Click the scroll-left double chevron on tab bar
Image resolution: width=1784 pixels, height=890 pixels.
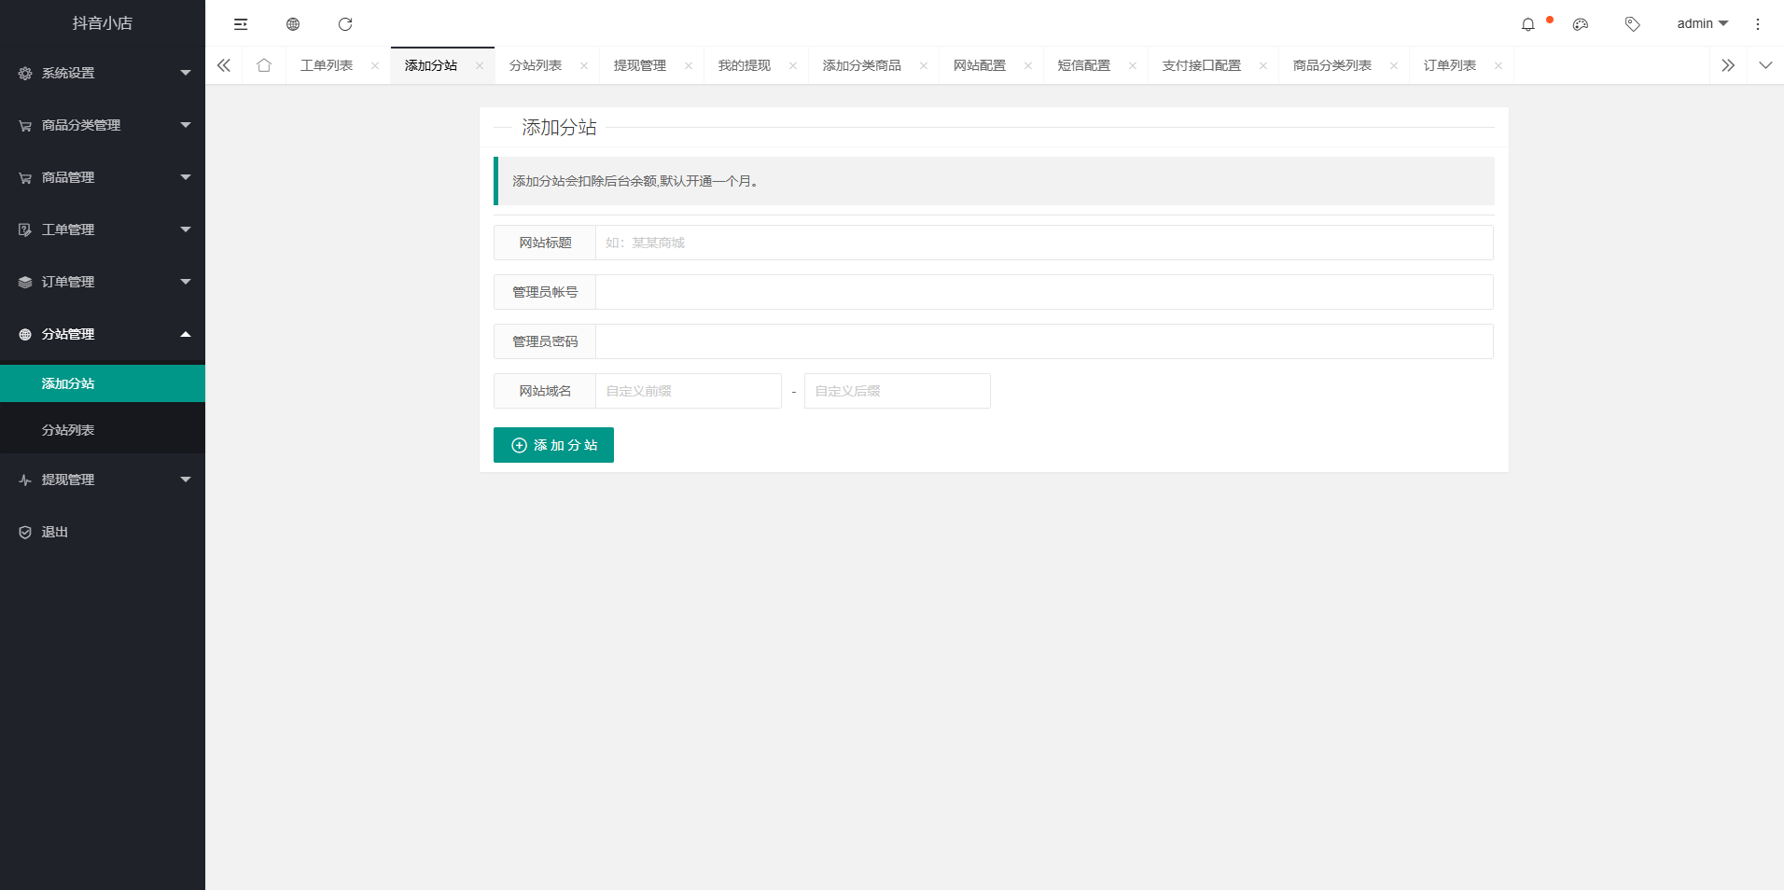tap(223, 64)
